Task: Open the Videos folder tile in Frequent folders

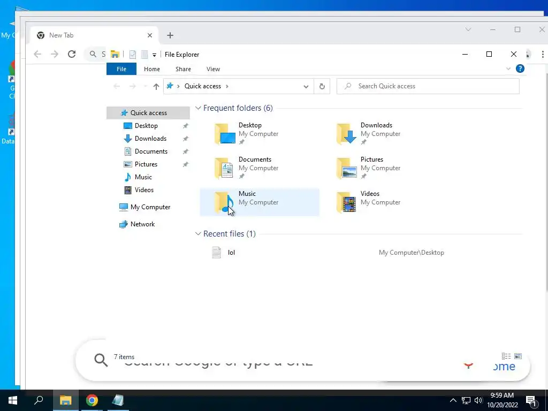Action: point(381,202)
